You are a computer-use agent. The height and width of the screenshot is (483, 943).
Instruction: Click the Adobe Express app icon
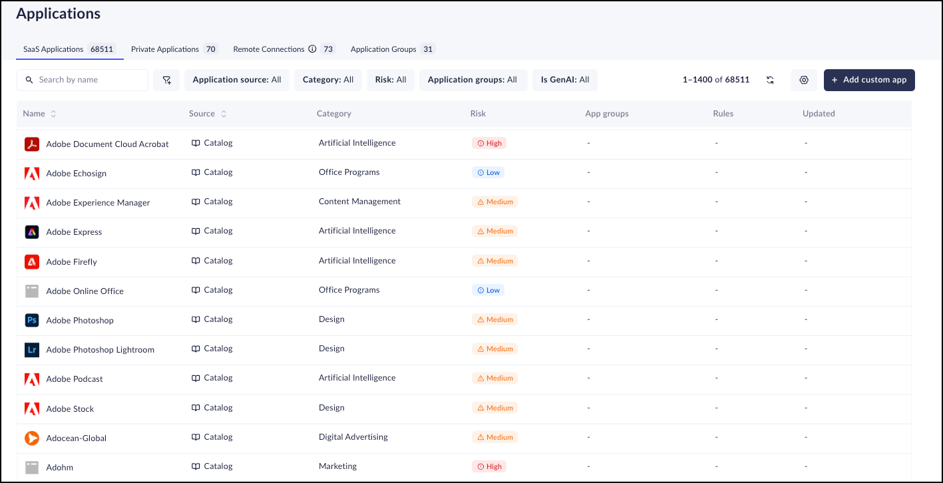32,232
